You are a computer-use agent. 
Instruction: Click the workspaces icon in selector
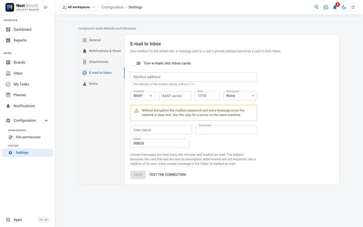[x=64, y=7]
